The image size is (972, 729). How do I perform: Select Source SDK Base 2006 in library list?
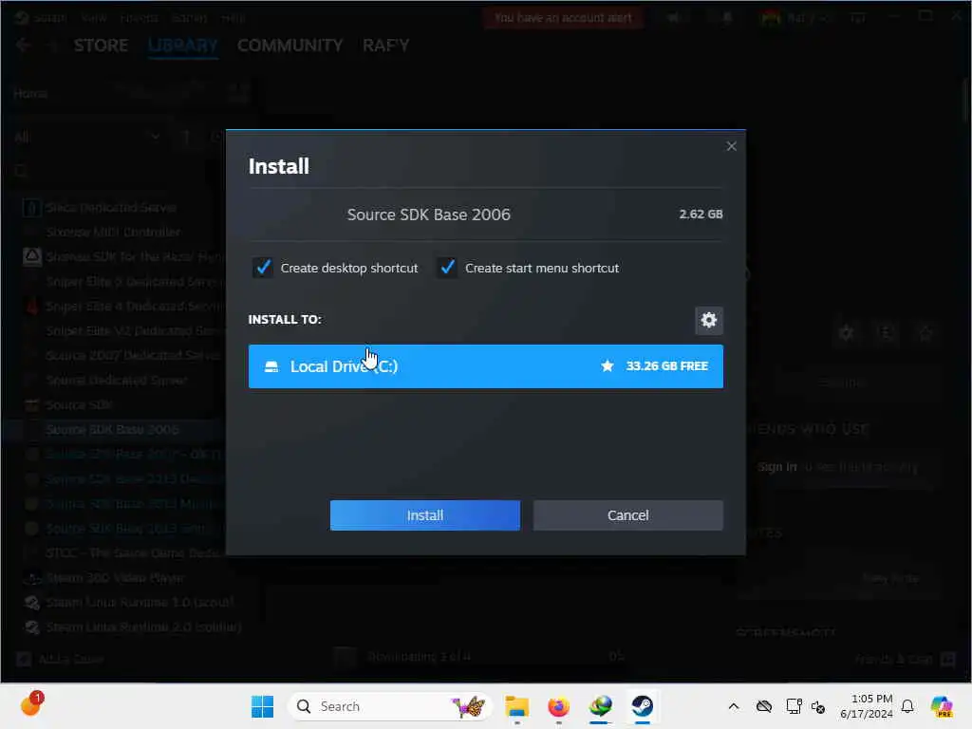112,430
